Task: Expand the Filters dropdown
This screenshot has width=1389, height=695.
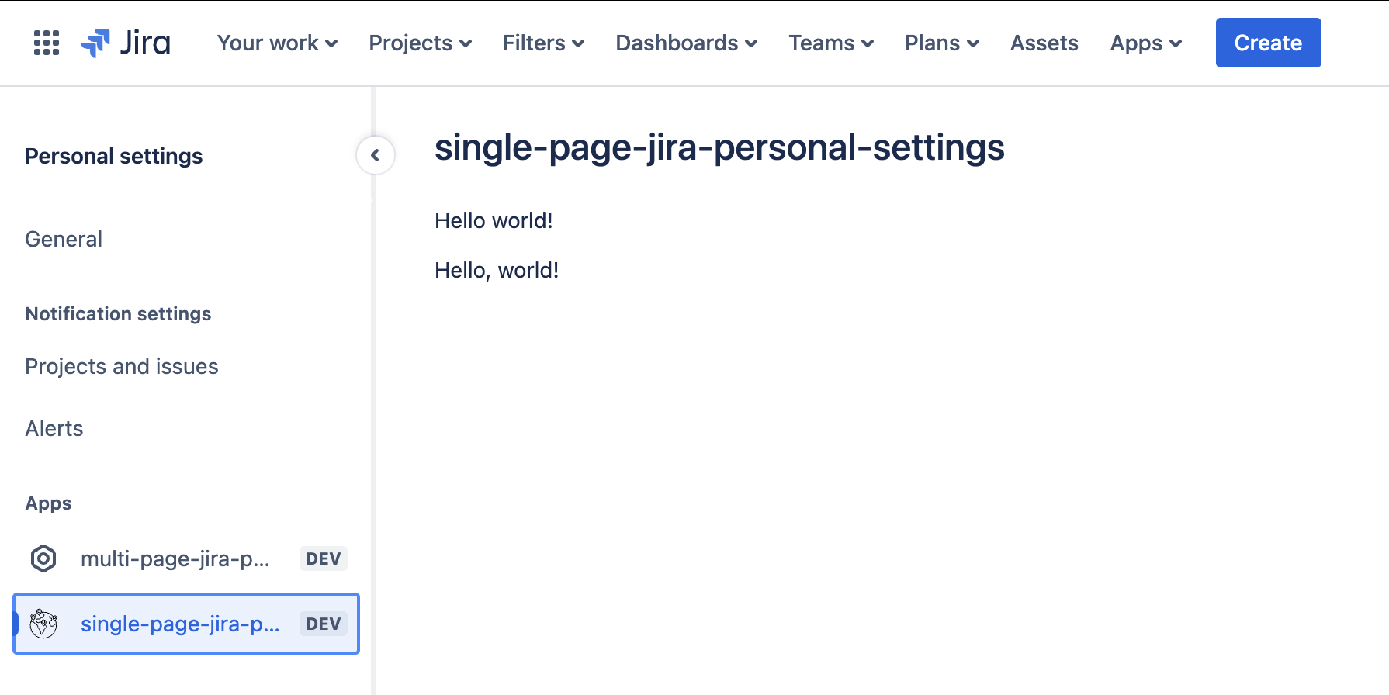Action: click(x=543, y=43)
